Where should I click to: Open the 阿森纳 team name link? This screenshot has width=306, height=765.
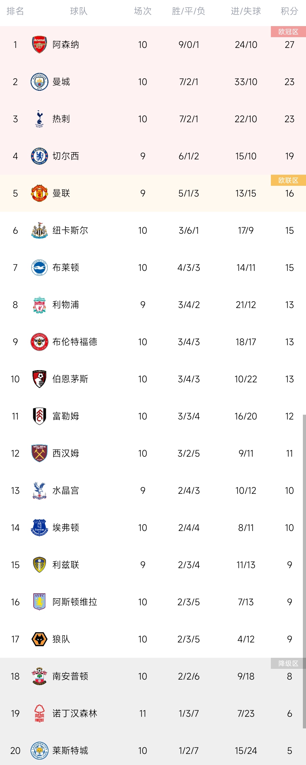(x=66, y=45)
